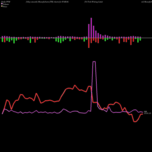Click the tallest magenta volume bar

pos(91,28)
